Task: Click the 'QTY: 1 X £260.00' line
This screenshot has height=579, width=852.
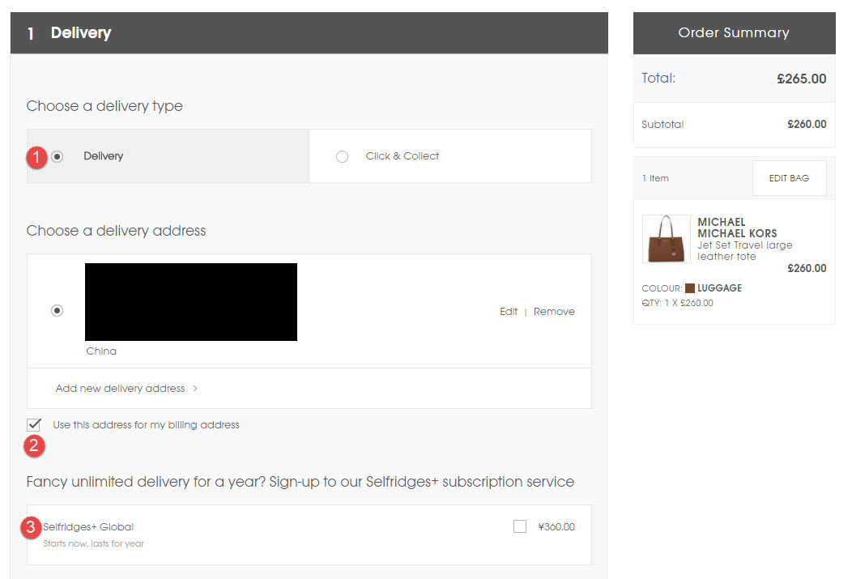Action: [677, 303]
